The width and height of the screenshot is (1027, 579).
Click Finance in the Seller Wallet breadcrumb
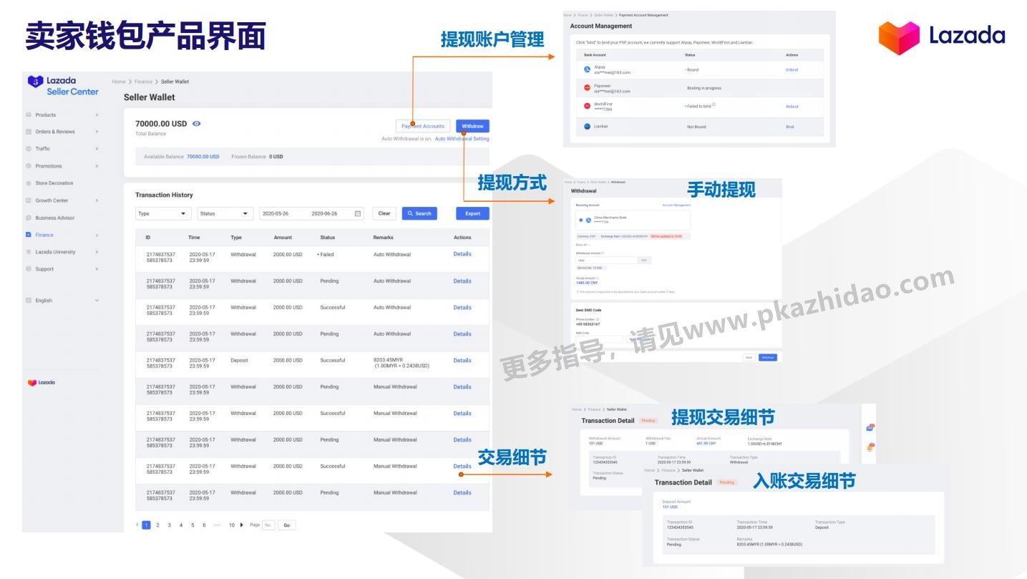143,82
